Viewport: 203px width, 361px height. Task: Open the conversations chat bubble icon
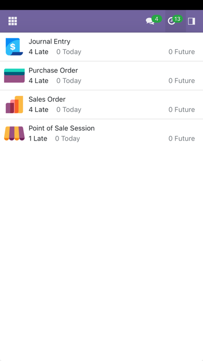150,21
